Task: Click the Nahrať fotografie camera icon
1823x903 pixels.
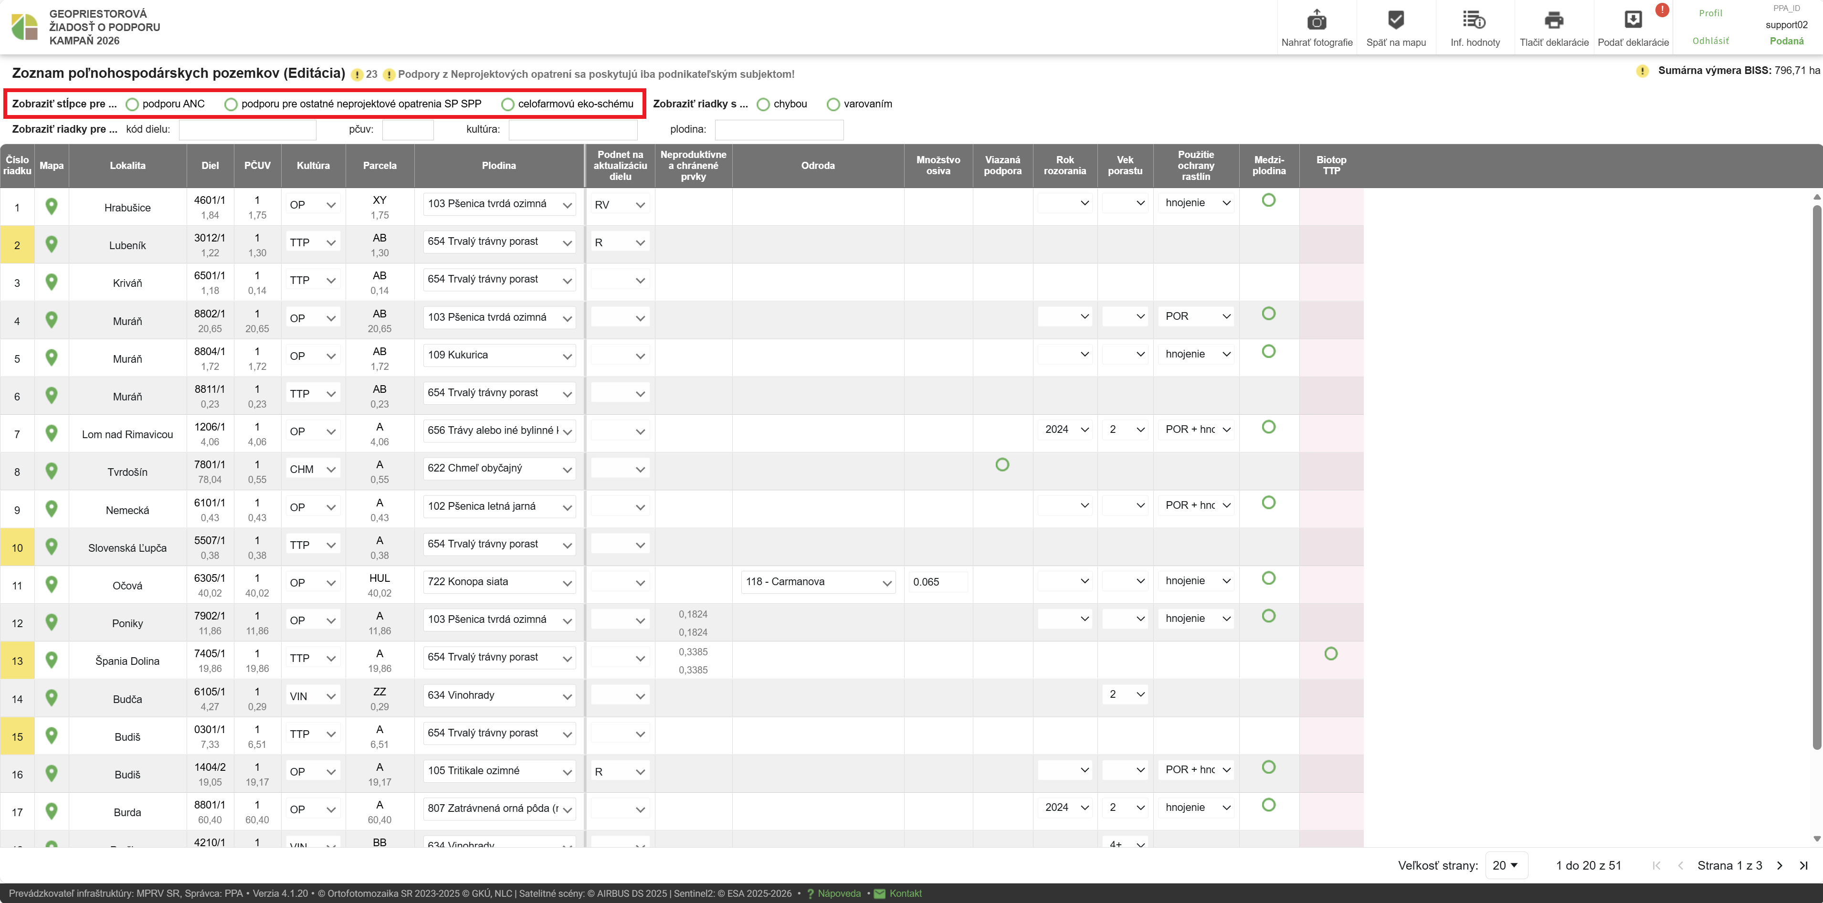Action: click(1317, 21)
